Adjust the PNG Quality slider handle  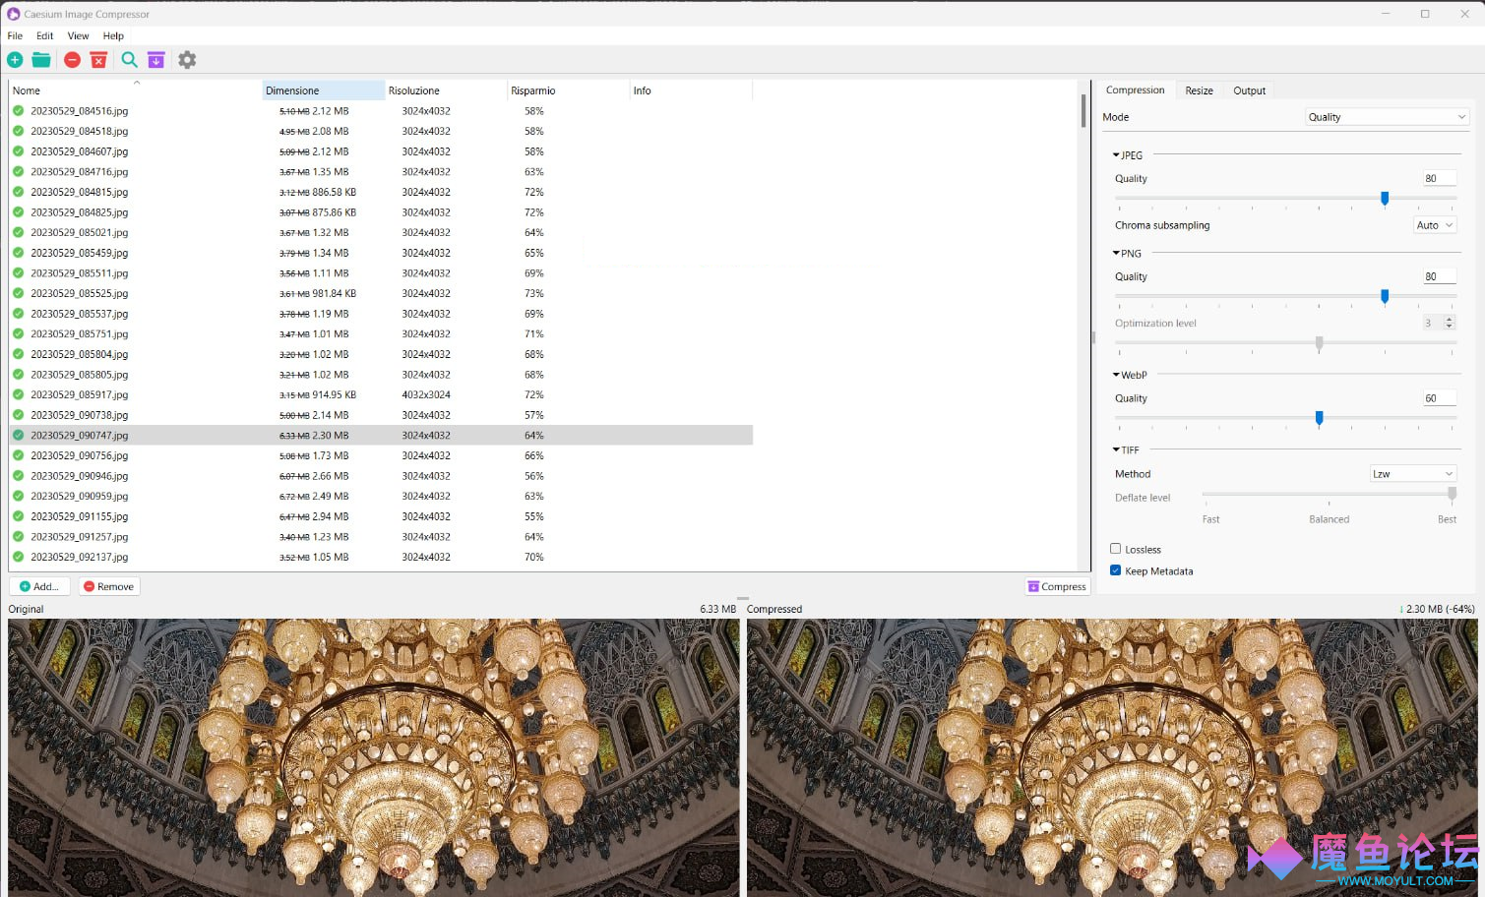click(1385, 296)
